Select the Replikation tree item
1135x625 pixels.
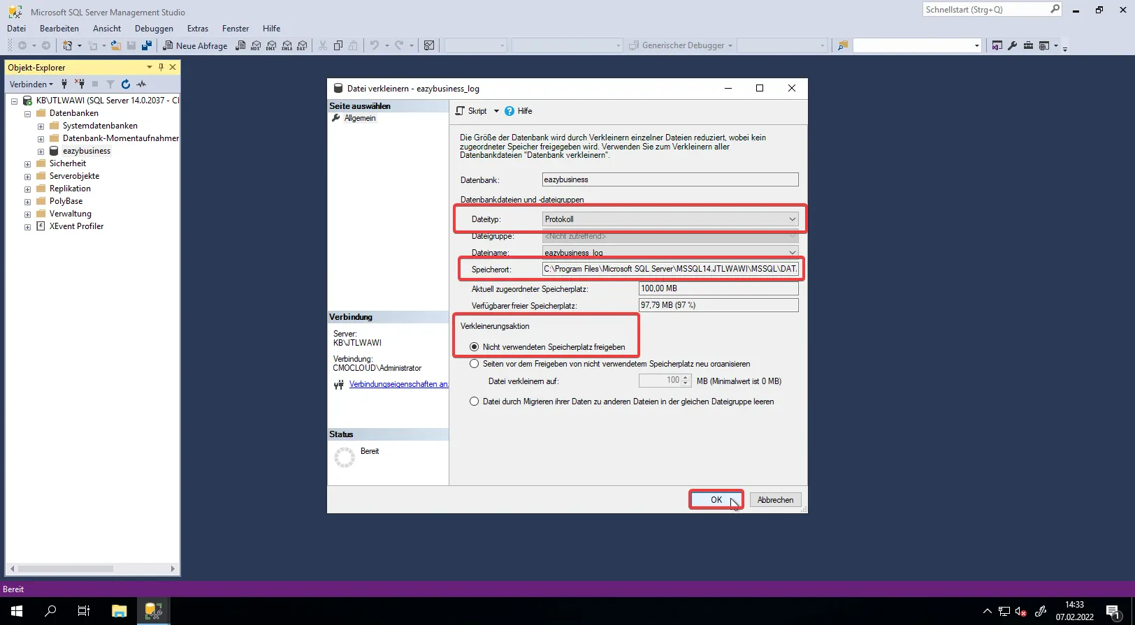tap(70, 189)
